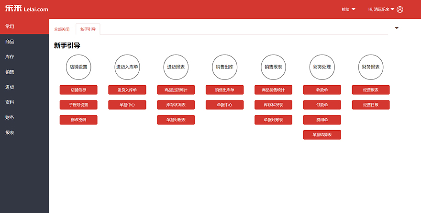Click the user avatar icon in header
The height and width of the screenshot is (213, 421).
pos(400,10)
